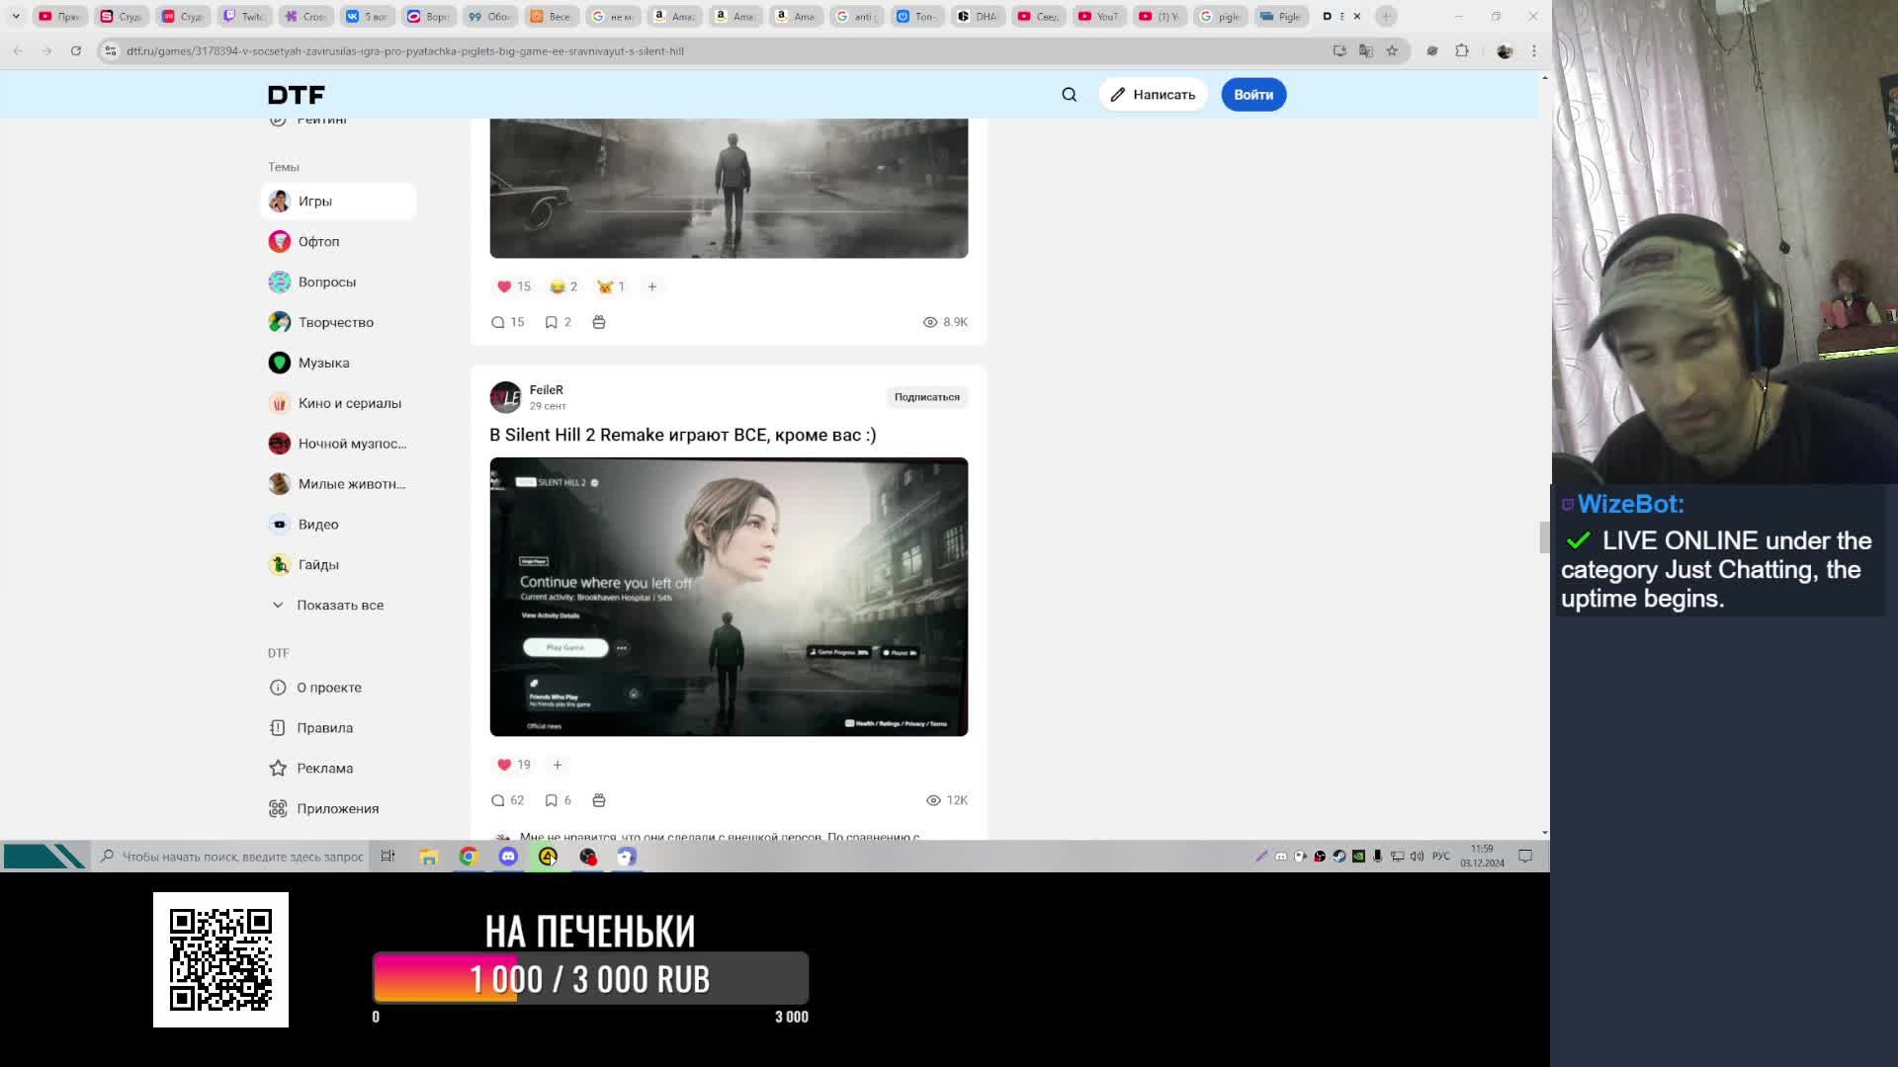Click the DTF search magnifier icon

tap(1069, 95)
